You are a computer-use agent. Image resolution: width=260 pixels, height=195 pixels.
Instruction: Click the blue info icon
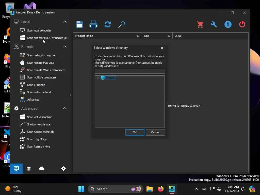(x=228, y=24)
